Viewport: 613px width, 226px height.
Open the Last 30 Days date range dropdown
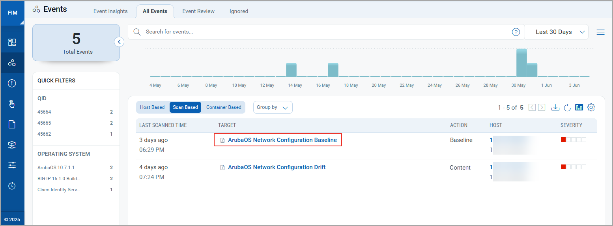point(557,32)
